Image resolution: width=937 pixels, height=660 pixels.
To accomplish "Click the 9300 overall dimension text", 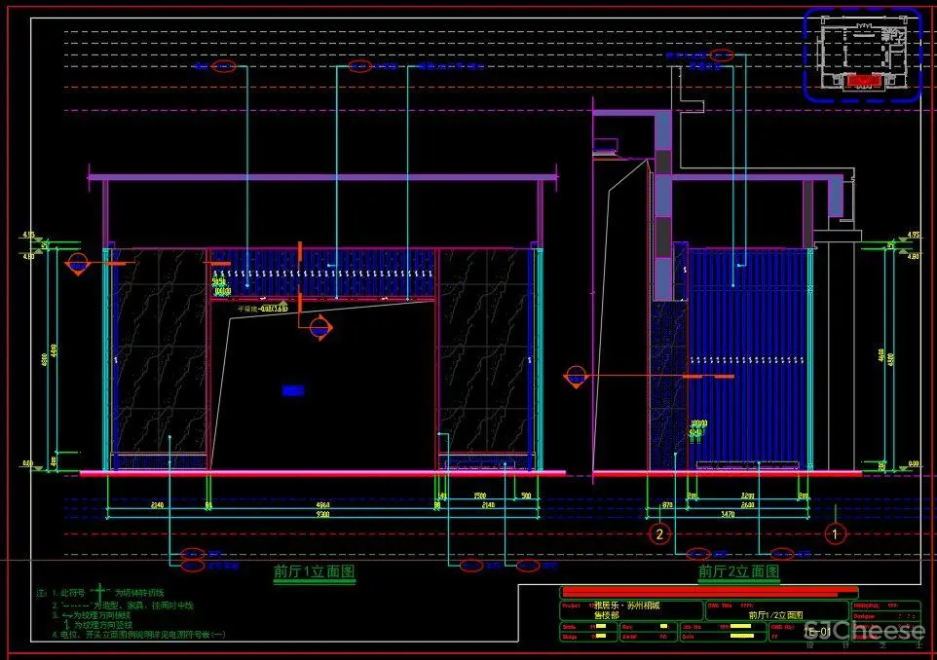I will 321,514.
